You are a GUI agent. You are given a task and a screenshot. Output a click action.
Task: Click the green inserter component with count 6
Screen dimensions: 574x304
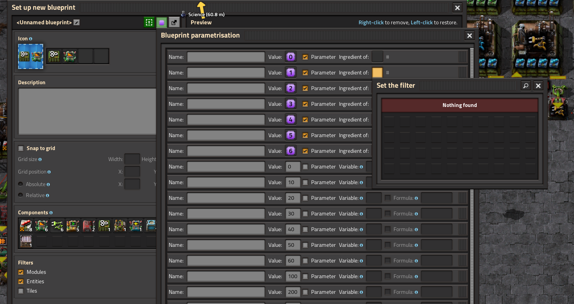coord(57,226)
